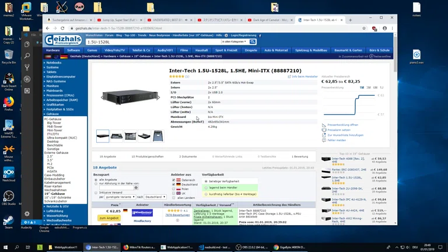Open 'Info beim Hersteller' link
The width and height of the screenshot is (448, 252).
pos(304,76)
